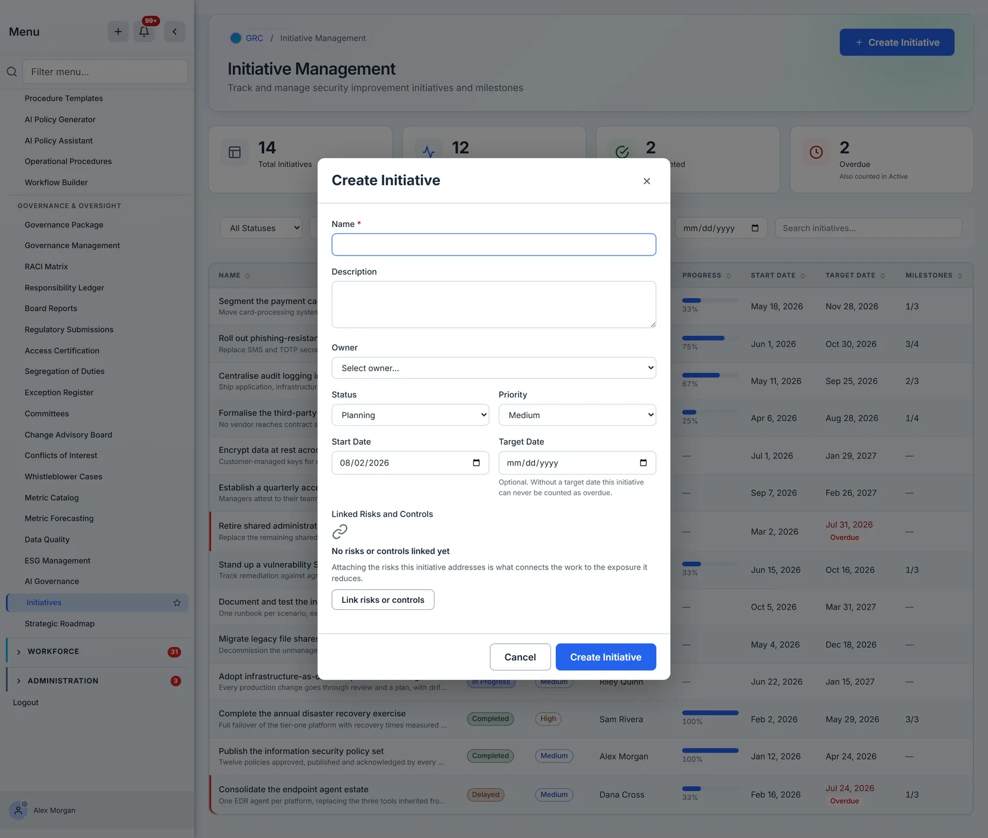
Task: Open the notifications bell
Action: coord(144,31)
